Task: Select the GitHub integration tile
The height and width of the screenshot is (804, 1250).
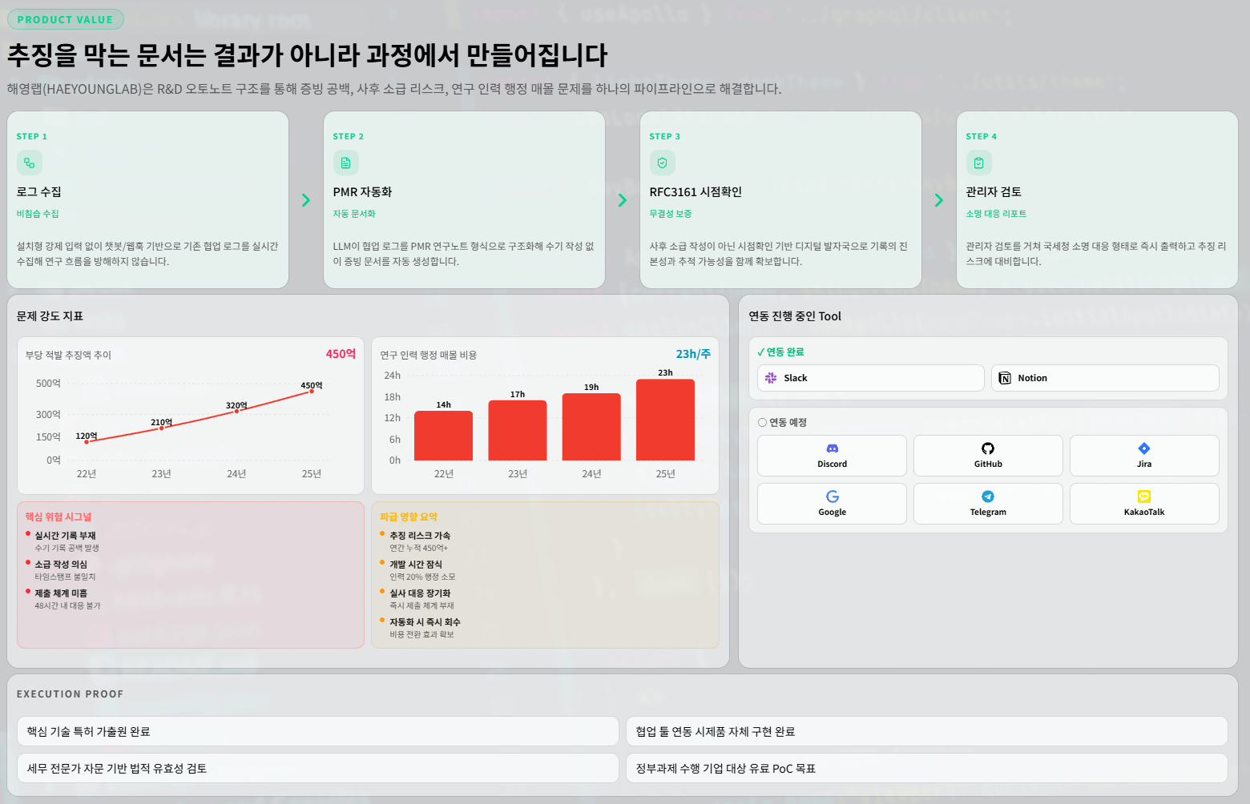Action: 988,456
